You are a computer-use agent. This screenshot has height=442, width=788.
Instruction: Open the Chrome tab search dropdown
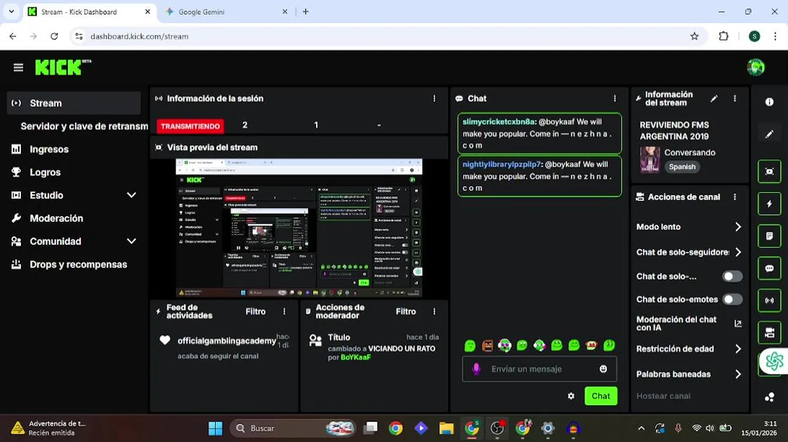[x=12, y=12]
